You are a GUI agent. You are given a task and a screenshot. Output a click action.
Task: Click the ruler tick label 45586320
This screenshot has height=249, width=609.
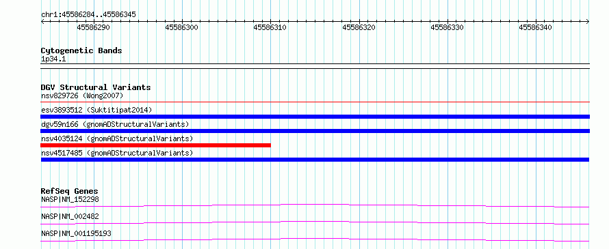[x=359, y=27]
